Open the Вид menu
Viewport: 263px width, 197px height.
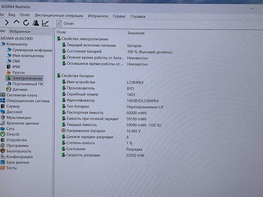coord(12,15)
